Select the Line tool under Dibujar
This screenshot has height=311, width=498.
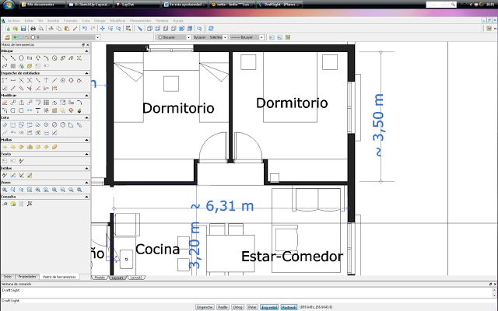5,58
